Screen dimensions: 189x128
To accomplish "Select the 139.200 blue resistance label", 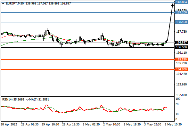I will [181, 12].
